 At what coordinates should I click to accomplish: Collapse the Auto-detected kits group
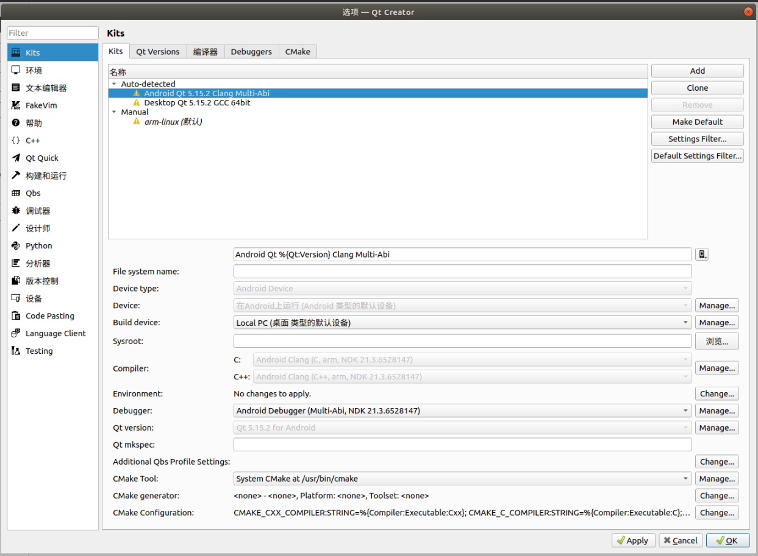(113, 83)
